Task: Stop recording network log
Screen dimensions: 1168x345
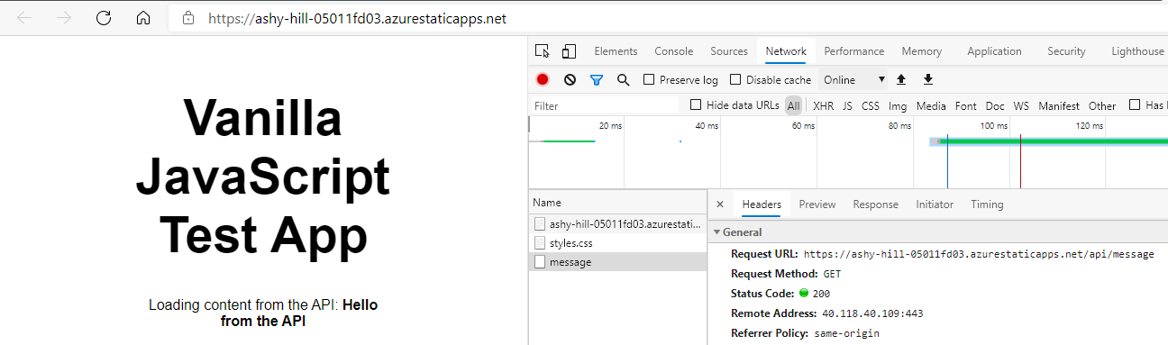Action: pos(543,79)
